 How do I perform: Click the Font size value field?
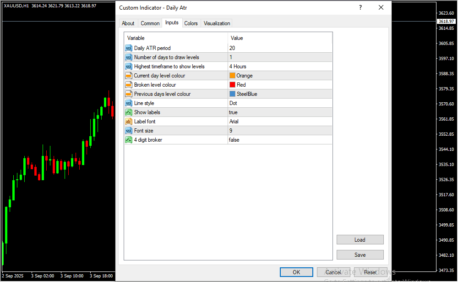[x=279, y=131]
